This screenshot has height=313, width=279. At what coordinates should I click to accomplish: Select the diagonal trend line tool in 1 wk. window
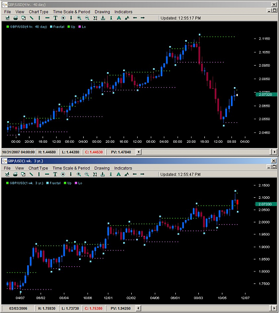point(31,174)
